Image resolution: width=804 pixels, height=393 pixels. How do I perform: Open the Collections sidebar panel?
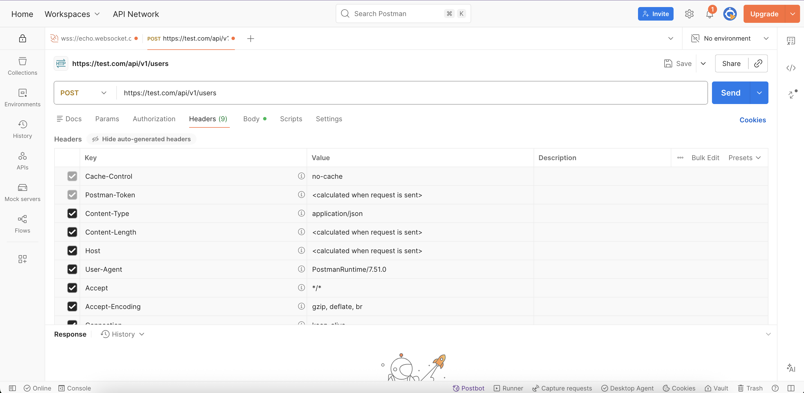(x=22, y=66)
